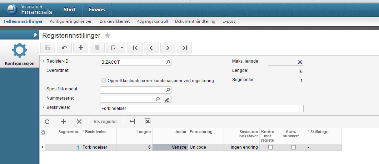This screenshot has height=164, width=379.
Task: Click grid row selector header icon
Action: tap(43, 132)
